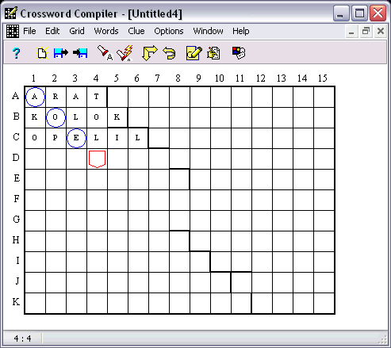Start autofill with the lightning flashlight icon
The image size is (391, 348).
125,53
